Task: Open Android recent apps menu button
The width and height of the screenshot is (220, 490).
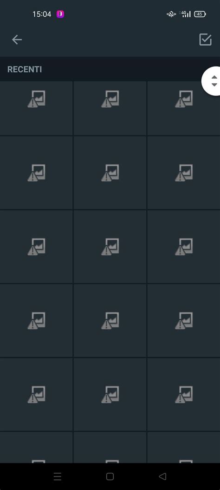Action: pos(58,476)
